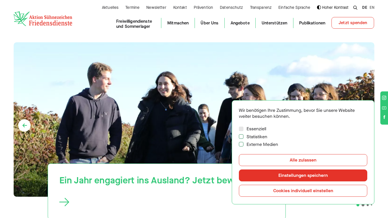388x218 pixels.
Task: Open the YouTube sidebar icon
Action: (x=384, y=108)
